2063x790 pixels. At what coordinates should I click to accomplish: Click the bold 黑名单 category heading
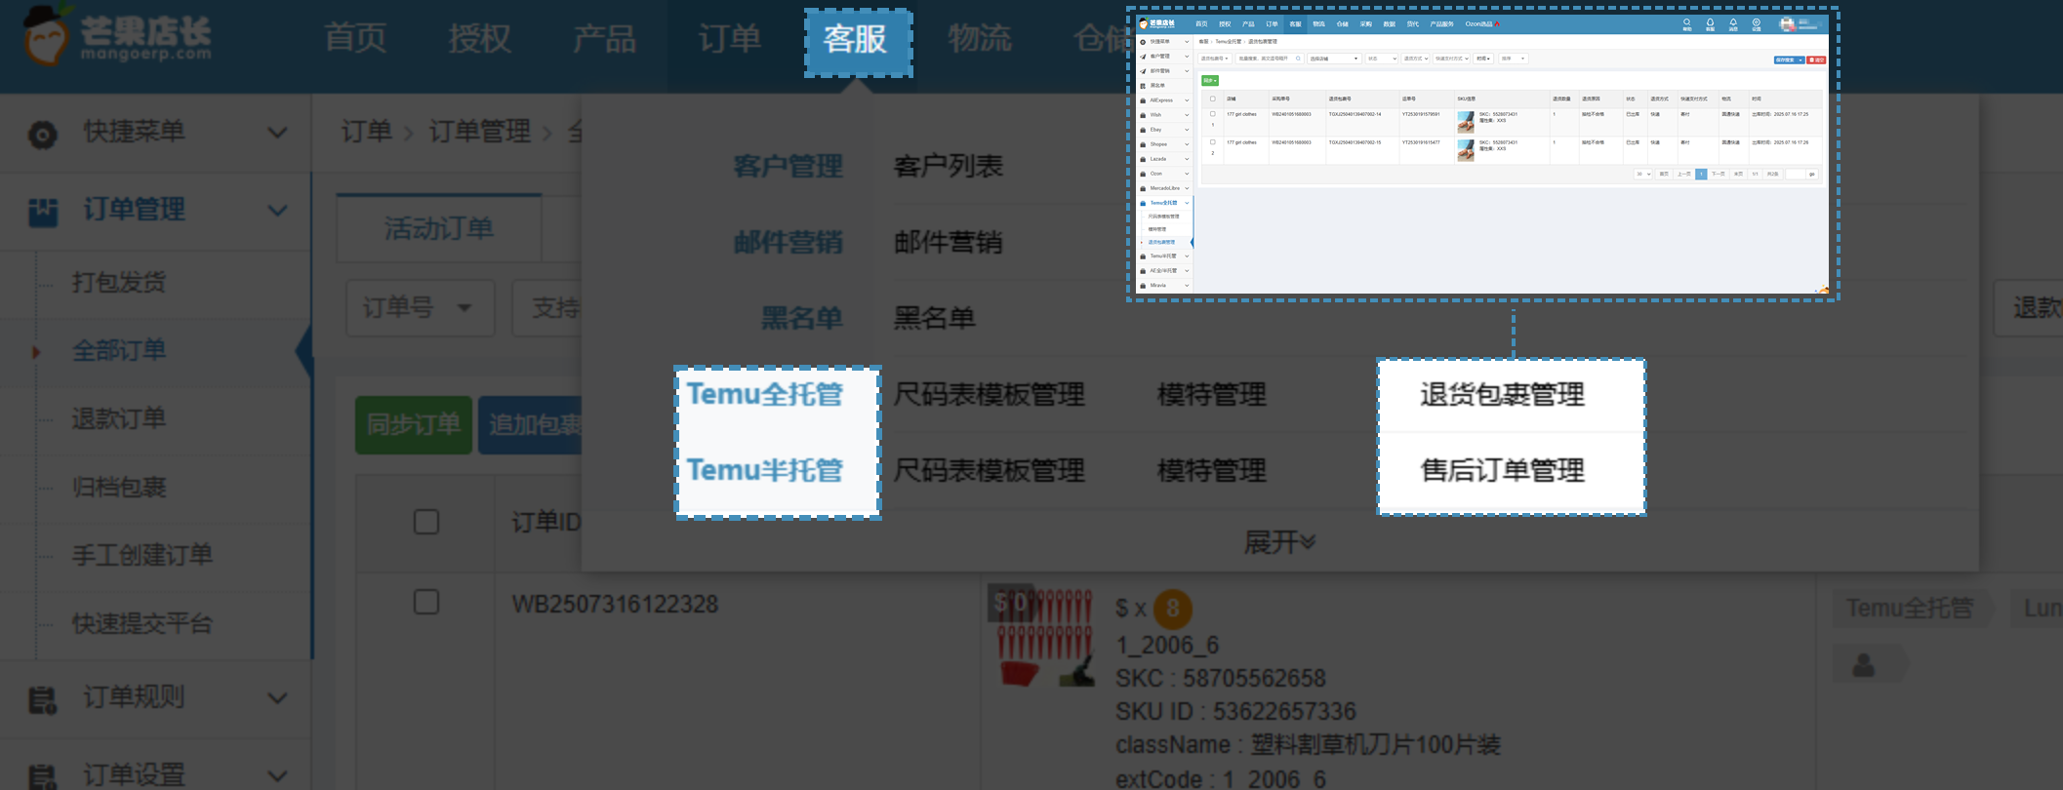click(802, 318)
